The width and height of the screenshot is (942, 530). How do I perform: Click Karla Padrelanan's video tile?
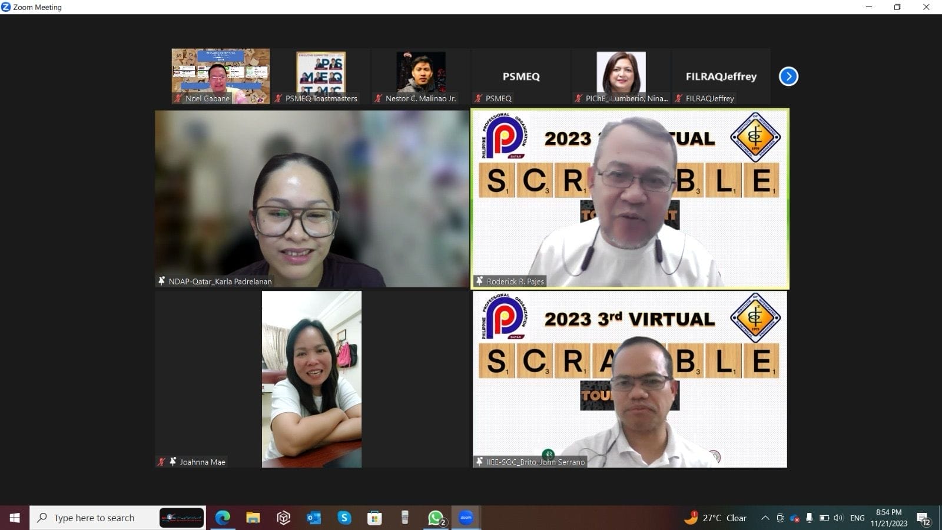312,199
